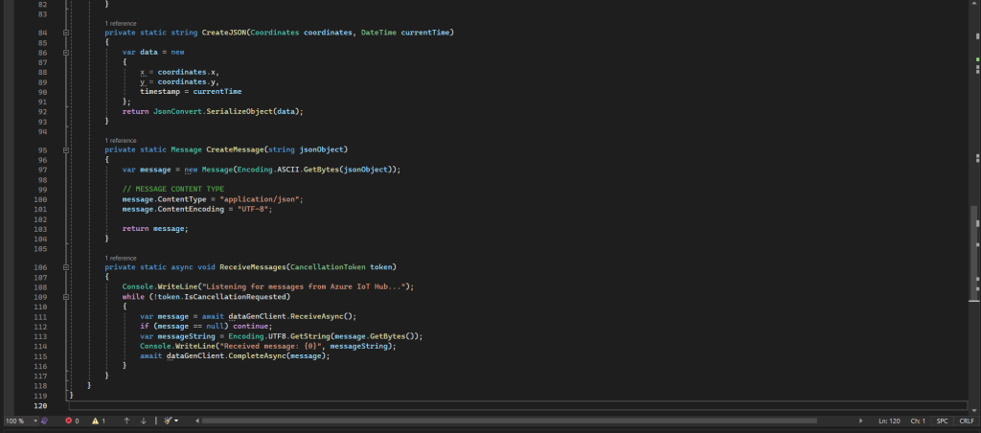This screenshot has height=433, width=981.
Task: Open the 100 % zoom level dropdown
Action: pyautogui.click(x=20, y=421)
